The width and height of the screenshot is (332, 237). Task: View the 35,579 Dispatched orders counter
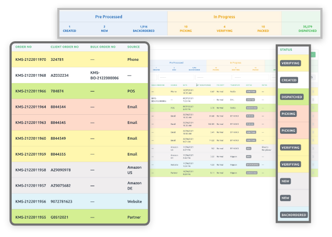click(307, 28)
